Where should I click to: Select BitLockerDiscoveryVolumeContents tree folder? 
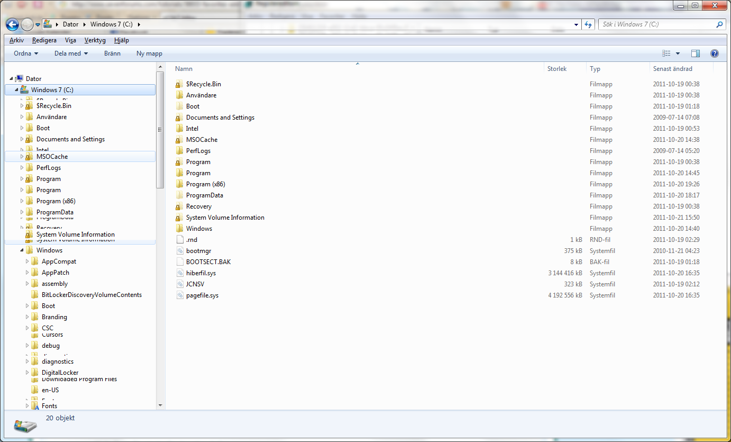[x=92, y=295]
